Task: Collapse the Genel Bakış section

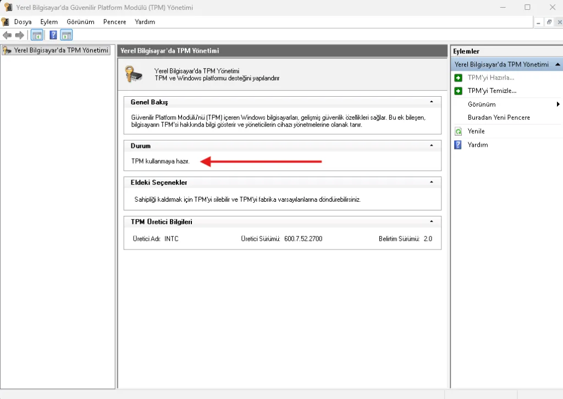Action: pos(432,102)
